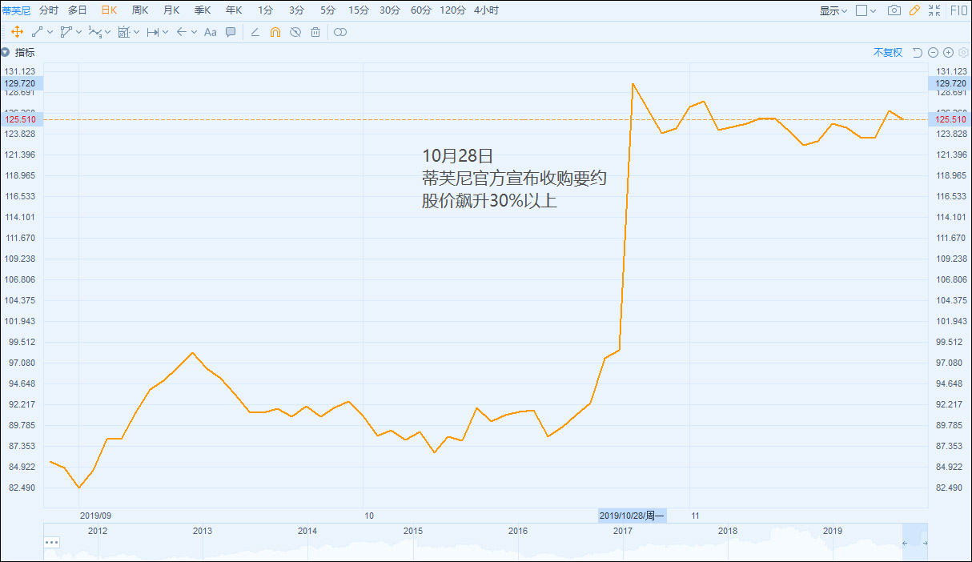The height and width of the screenshot is (562, 972).
Task: Exit fullscreen with the shrink arrows icon
Action: pos(934,10)
